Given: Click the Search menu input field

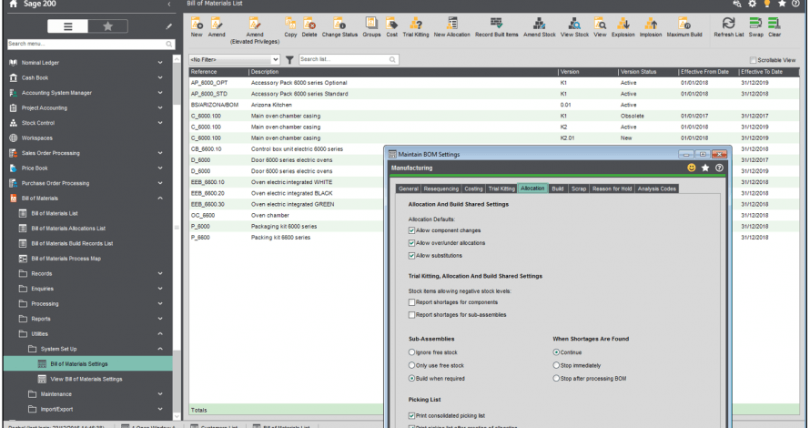Looking at the screenshot, I should point(90,44).
